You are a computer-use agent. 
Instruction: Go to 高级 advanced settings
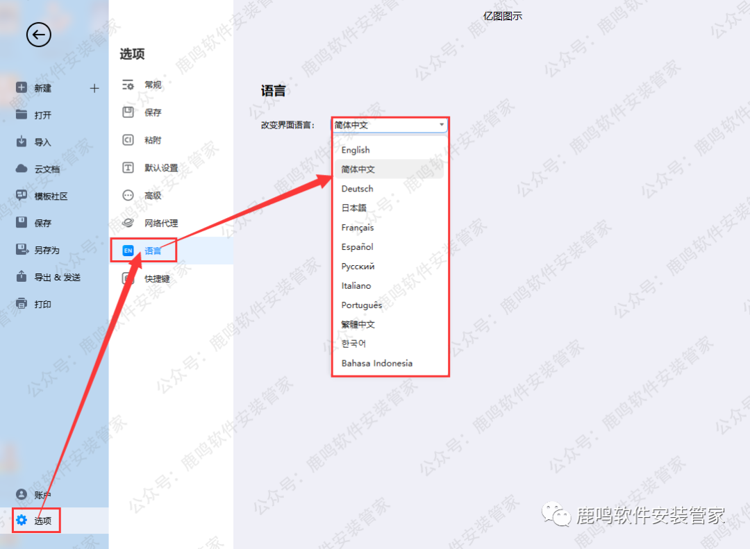pos(153,196)
